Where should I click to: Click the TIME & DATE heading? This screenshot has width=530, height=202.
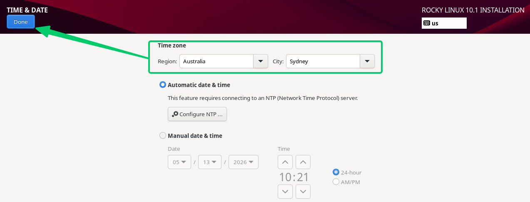pos(27,10)
